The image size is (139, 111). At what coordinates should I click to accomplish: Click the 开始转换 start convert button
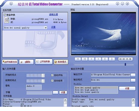(44, 62)
